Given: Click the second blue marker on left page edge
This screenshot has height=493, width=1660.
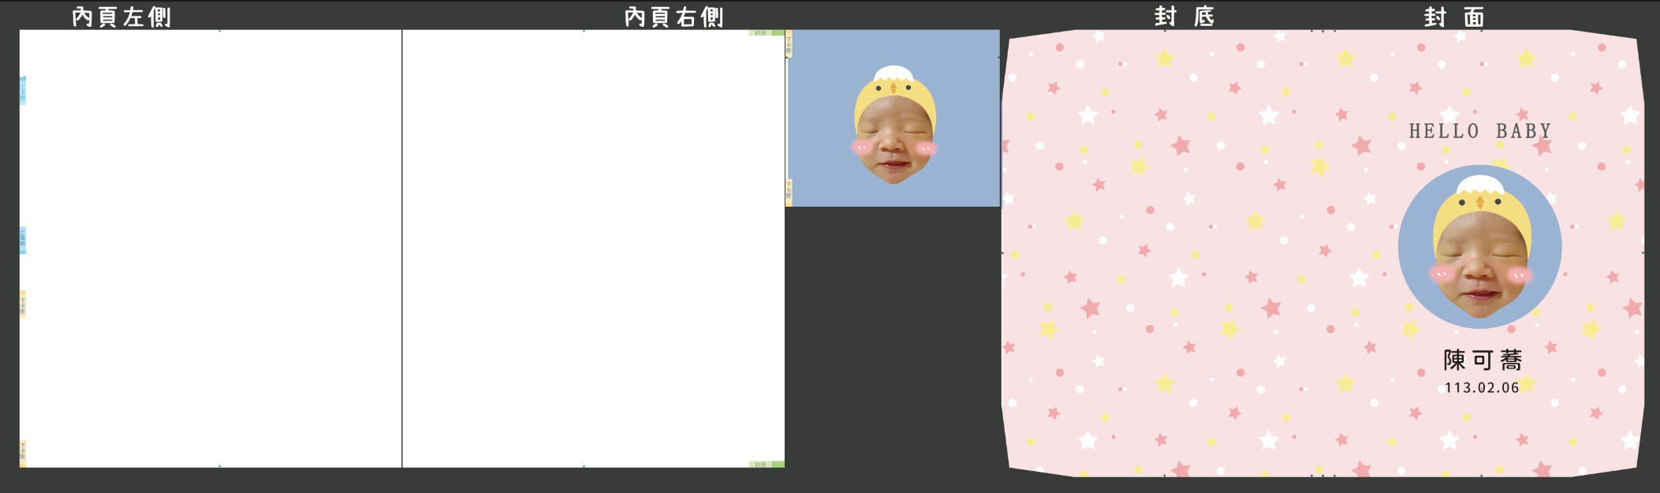Looking at the screenshot, I should [x=23, y=240].
